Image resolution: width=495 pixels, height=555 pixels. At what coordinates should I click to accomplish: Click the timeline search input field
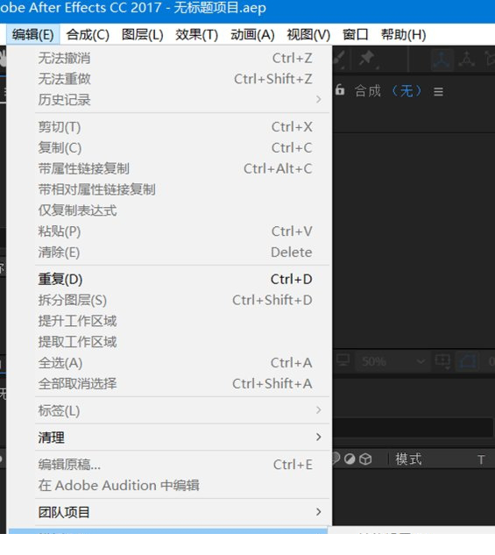[x=413, y=427]
